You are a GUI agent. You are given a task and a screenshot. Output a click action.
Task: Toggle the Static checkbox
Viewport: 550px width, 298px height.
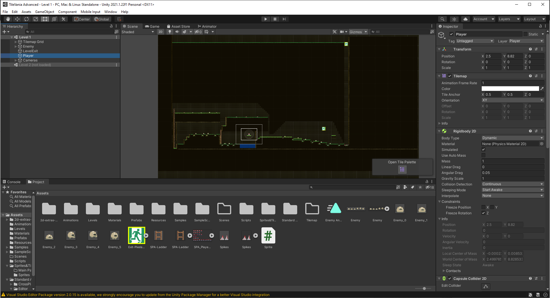tap(525, 34)
